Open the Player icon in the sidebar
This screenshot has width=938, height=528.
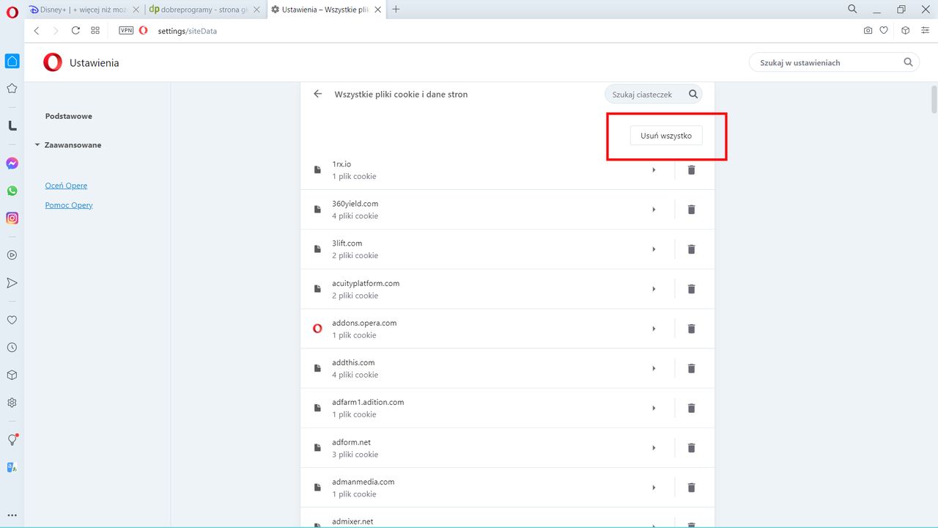(12, 255)
